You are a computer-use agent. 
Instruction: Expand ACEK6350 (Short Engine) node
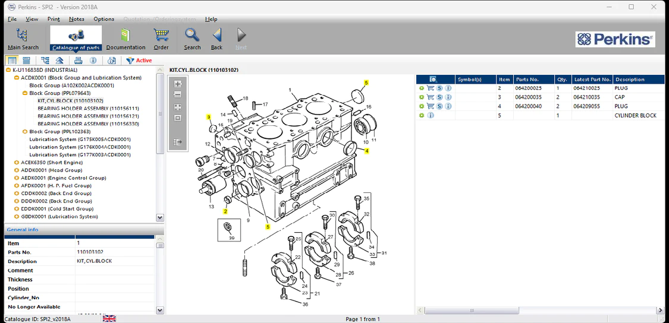17,163
